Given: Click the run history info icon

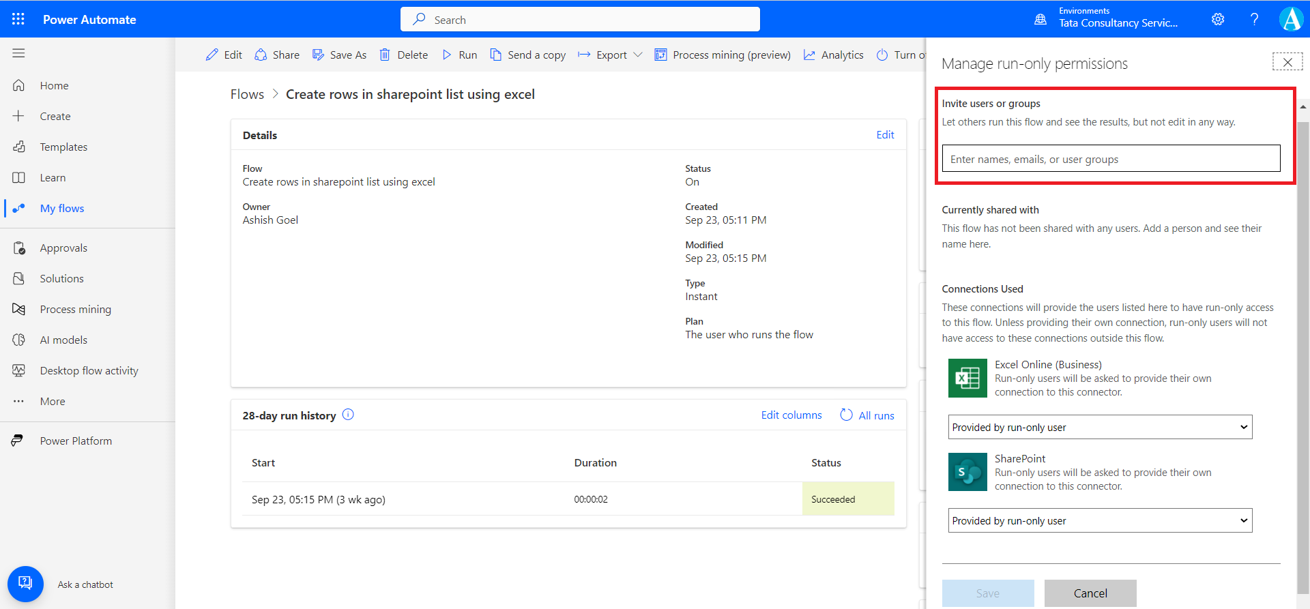Looking at the screenshot, I should click(x=348, y=415).
